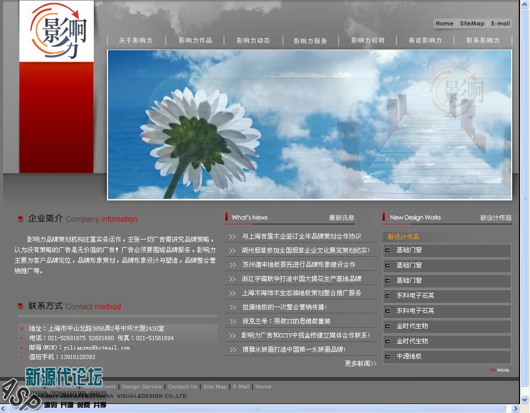Viewport: 530px width, 413px height.
Task: Open news 与上海吉屋木业签订全年品牌策划合作协议
Action: click(301, 236)
